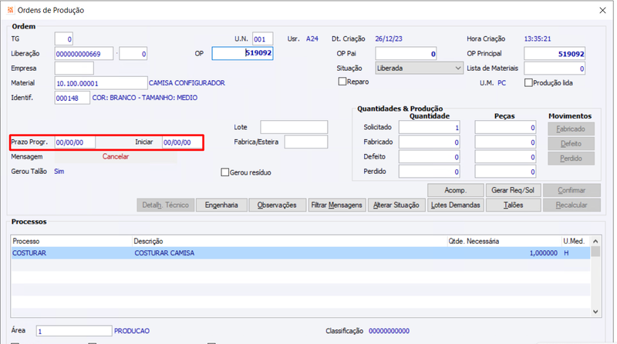Enable the Reparo checkbox
The image size is (617, 344).
pyautogui.click(x=342, y=82)
